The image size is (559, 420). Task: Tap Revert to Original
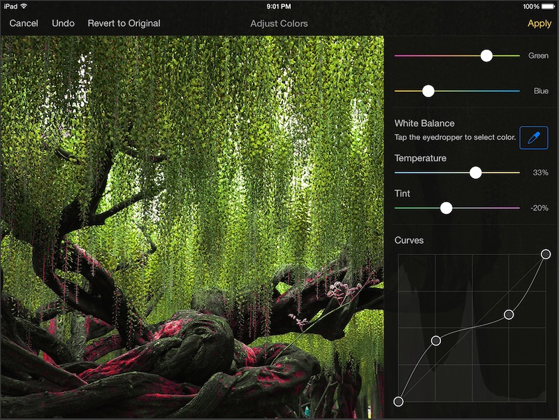coord(124,23)
